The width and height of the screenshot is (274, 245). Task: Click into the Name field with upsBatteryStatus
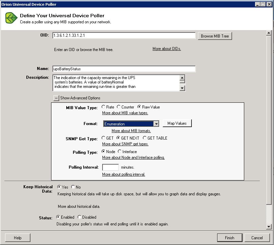tap(124, 69)
